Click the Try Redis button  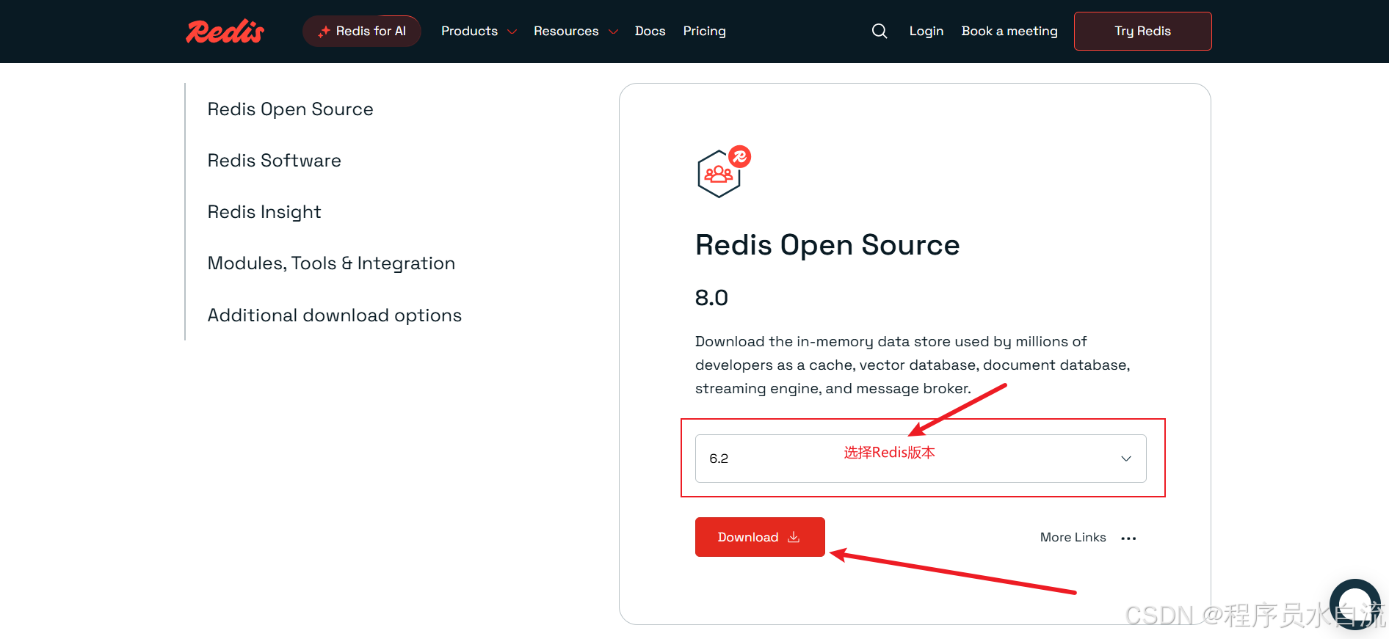[x=1142, y=31]
